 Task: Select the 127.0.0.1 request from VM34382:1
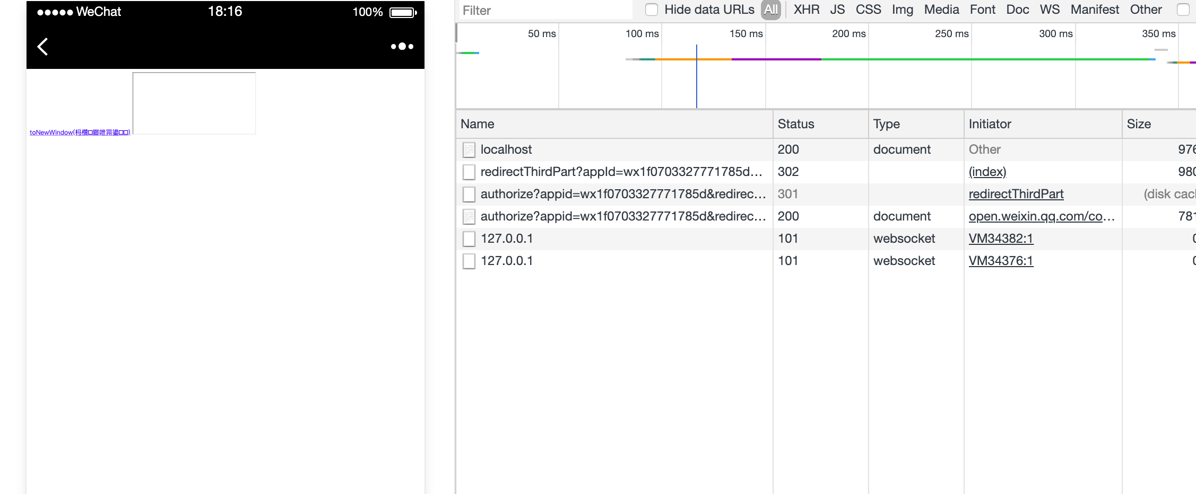(507, 239)
